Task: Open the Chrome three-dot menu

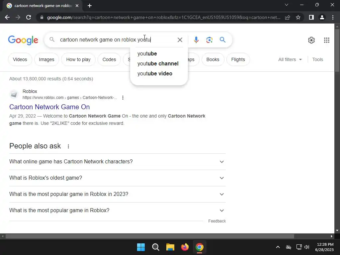Action: point(333,17)
